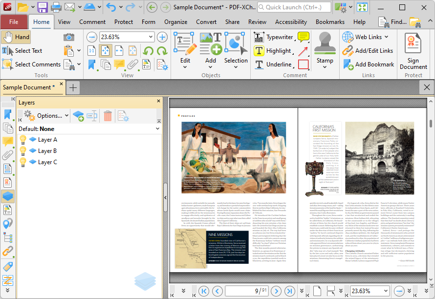
Task: Click Add Bookmark
Action: [x=369, y=64]
